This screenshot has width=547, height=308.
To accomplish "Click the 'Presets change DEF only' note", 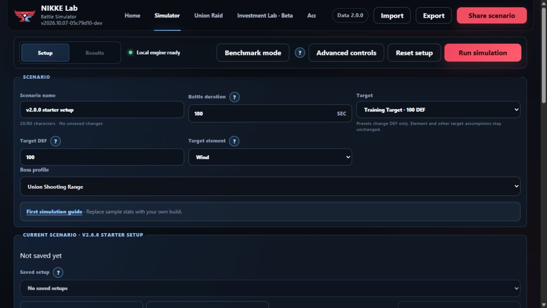I will click(429, 126).
